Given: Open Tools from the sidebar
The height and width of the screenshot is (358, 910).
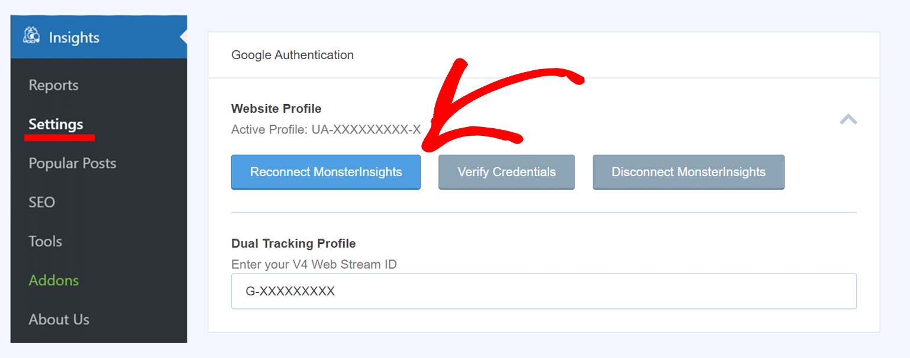Looking at the screenshot, I should pos(46,241).
